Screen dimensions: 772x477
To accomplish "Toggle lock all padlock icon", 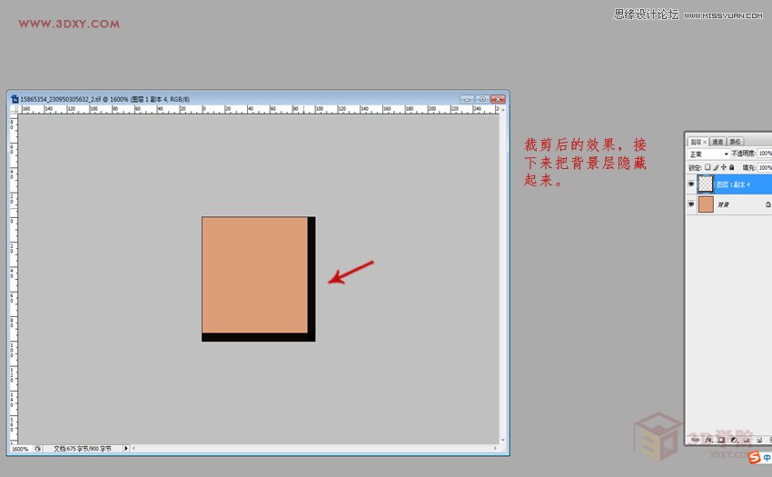I will 732,167.
